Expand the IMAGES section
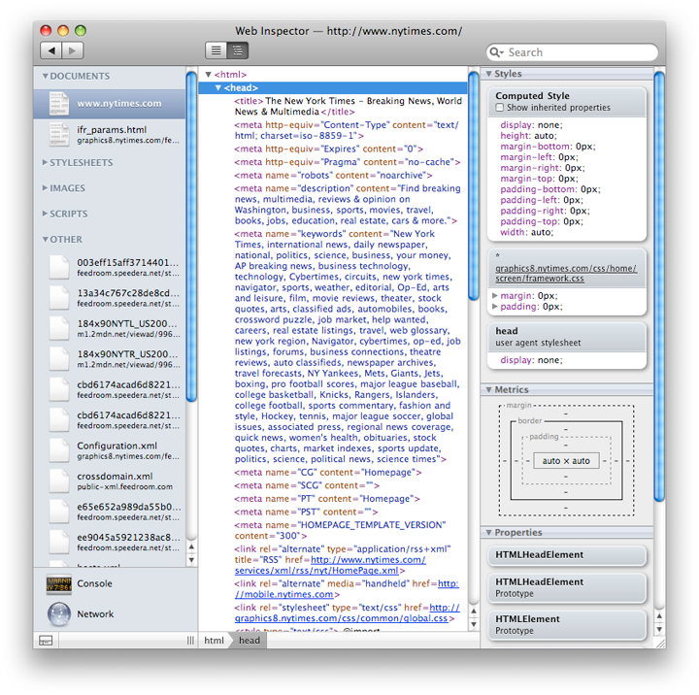Viewport: 699px width, 695px height. pyautogui.click(x=45, y=188)
